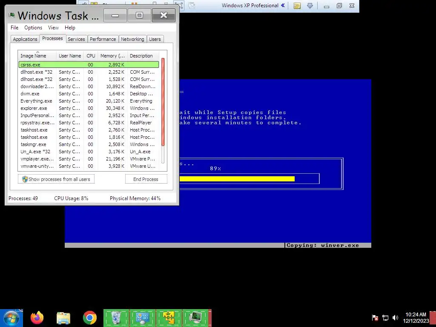Click 'Copying: winver.exe' text in VM

(x=323, y=245)
